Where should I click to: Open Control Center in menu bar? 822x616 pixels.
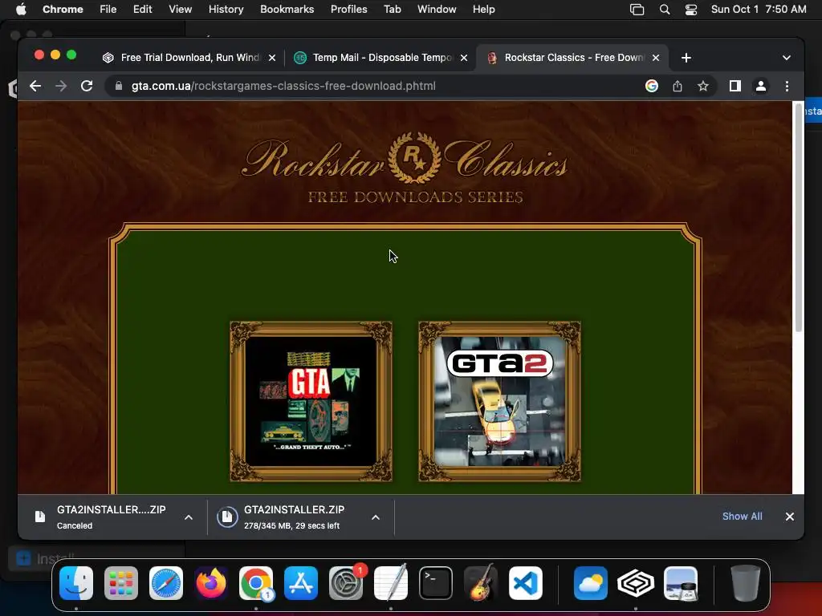(x=691, y=10)
